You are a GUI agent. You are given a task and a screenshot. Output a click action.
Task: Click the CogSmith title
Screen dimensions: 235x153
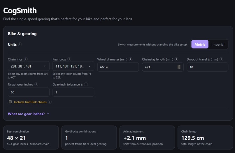click(x=20, y=11)
